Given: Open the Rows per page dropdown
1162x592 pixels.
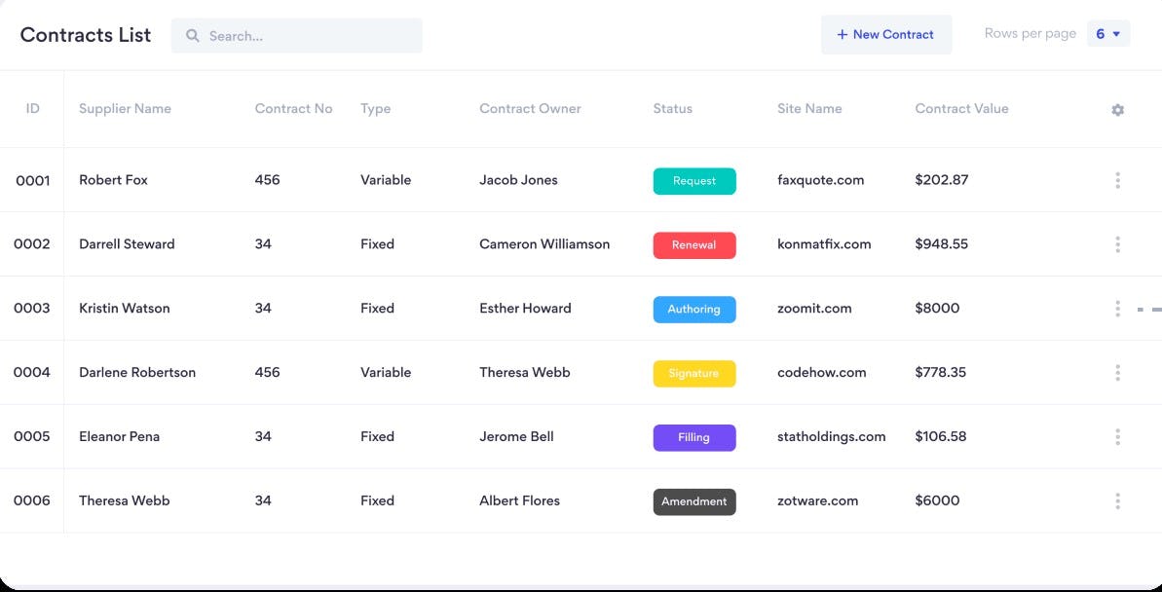Looking at the screenshot, I should click(x=1108, y=32).
